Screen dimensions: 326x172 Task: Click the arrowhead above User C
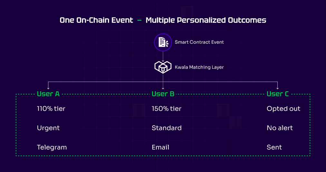[x=277, y=87]
